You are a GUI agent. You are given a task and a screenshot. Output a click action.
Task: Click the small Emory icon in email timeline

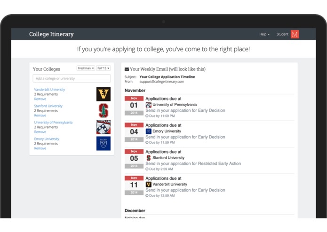click(149, 131)
